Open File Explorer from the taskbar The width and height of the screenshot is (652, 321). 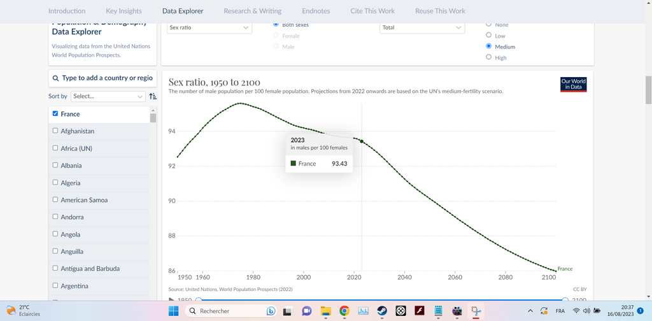tap(325, 311)
